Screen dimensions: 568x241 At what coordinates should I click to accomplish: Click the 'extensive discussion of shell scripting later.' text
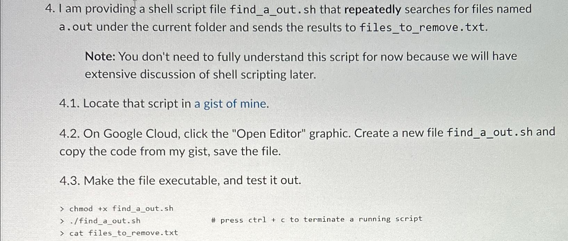(x=201, y=75)
